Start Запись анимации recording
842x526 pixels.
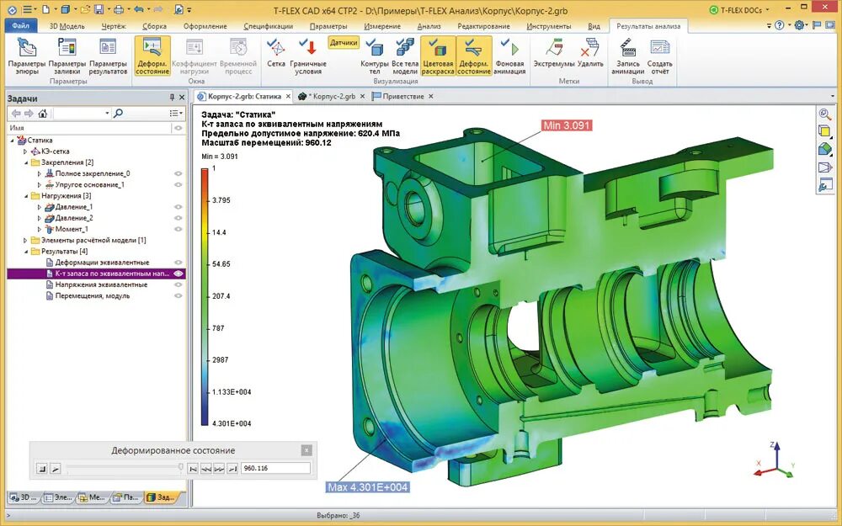(x=628, y=56)
